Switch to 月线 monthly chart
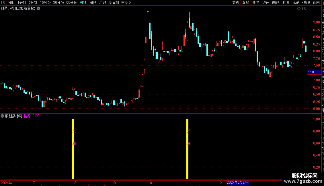The image size is (324, 186). pyautogui.click(x=102, y=3)
